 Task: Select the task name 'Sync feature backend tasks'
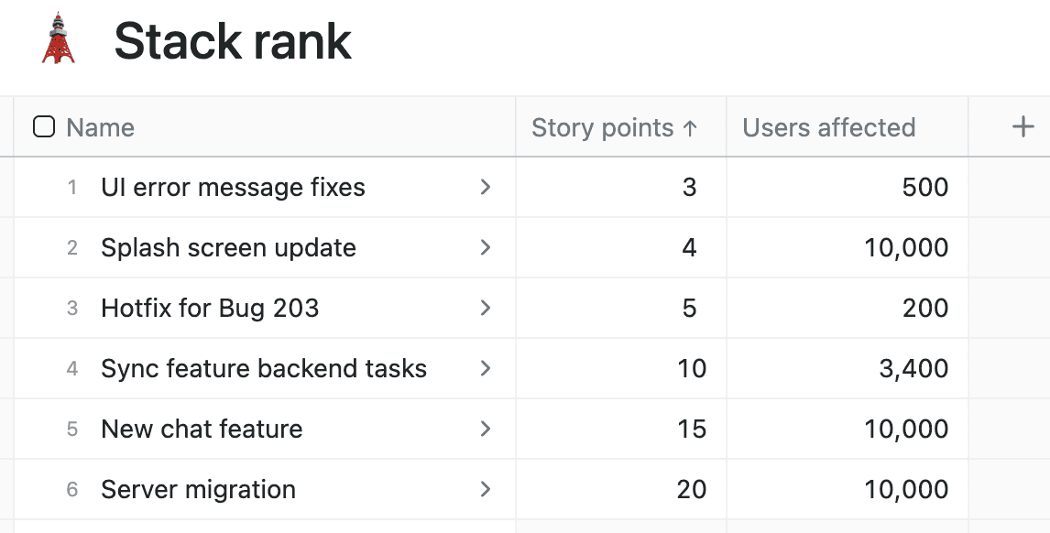pos(264,368)
